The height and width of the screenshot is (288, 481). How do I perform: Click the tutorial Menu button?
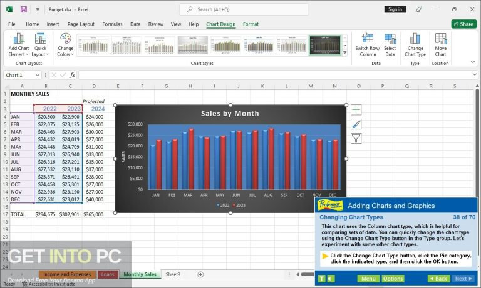pyautogui.click(x=368, y=279)
